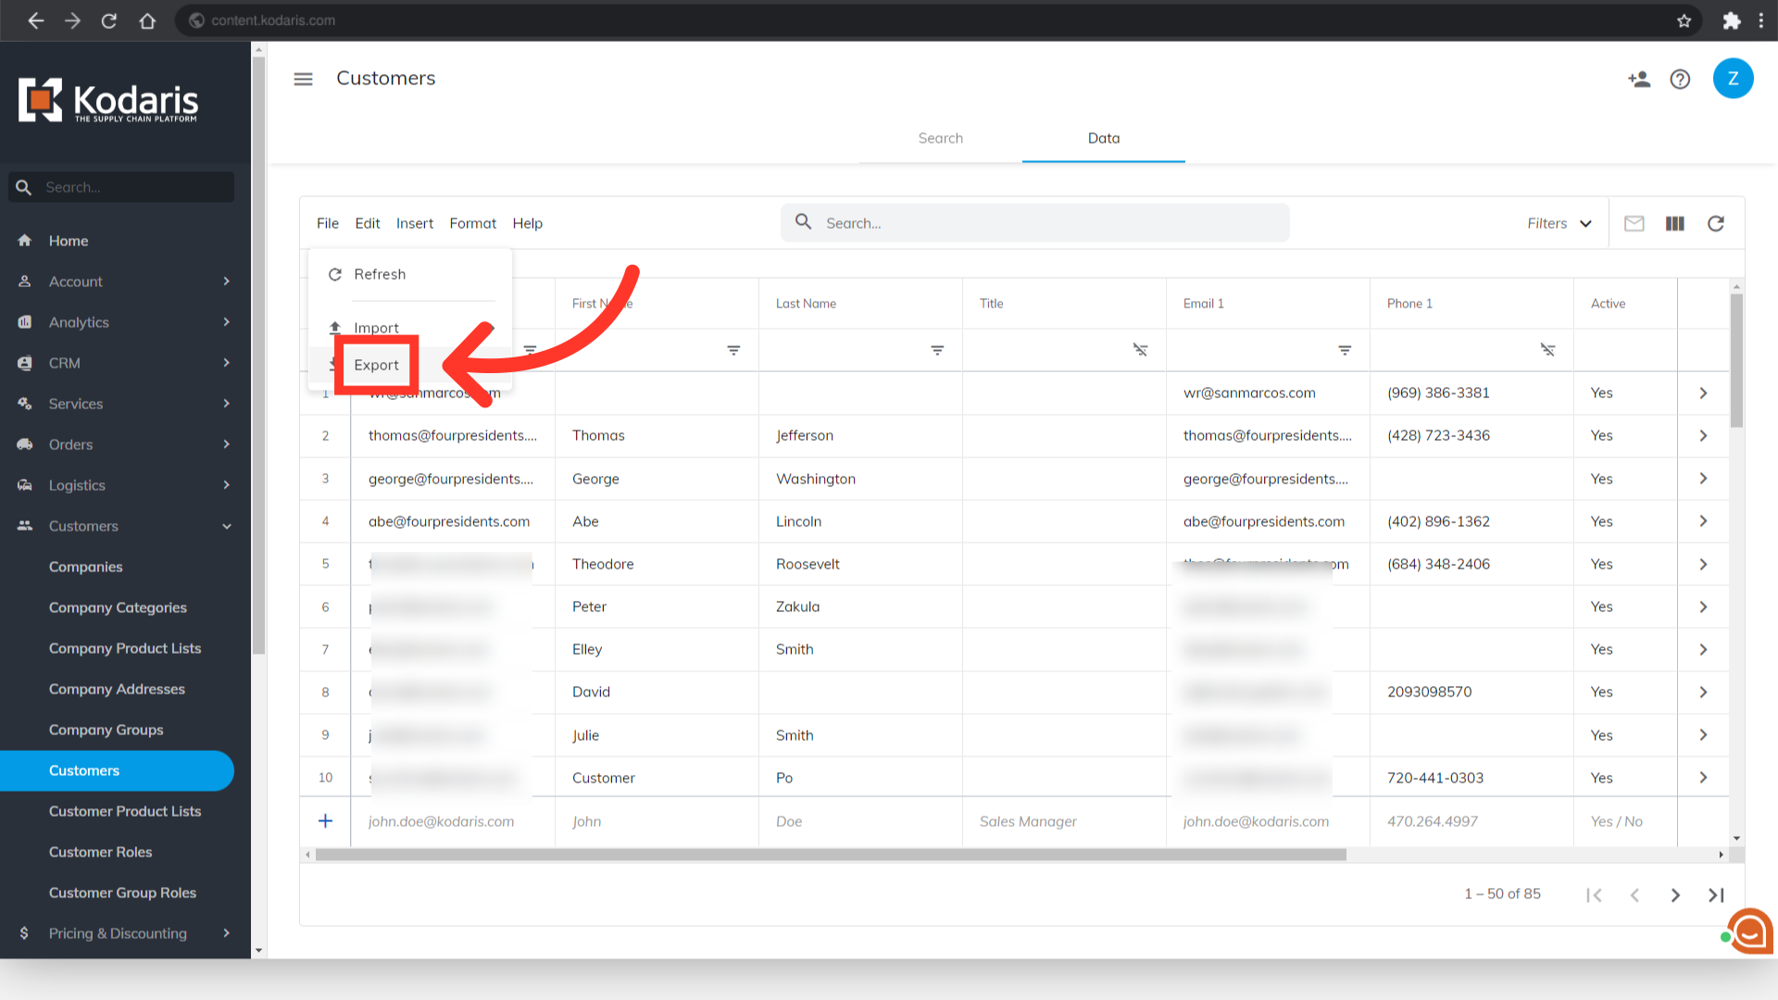
Task: Click the plus icon to add row
Action: [x=325, y=820]
